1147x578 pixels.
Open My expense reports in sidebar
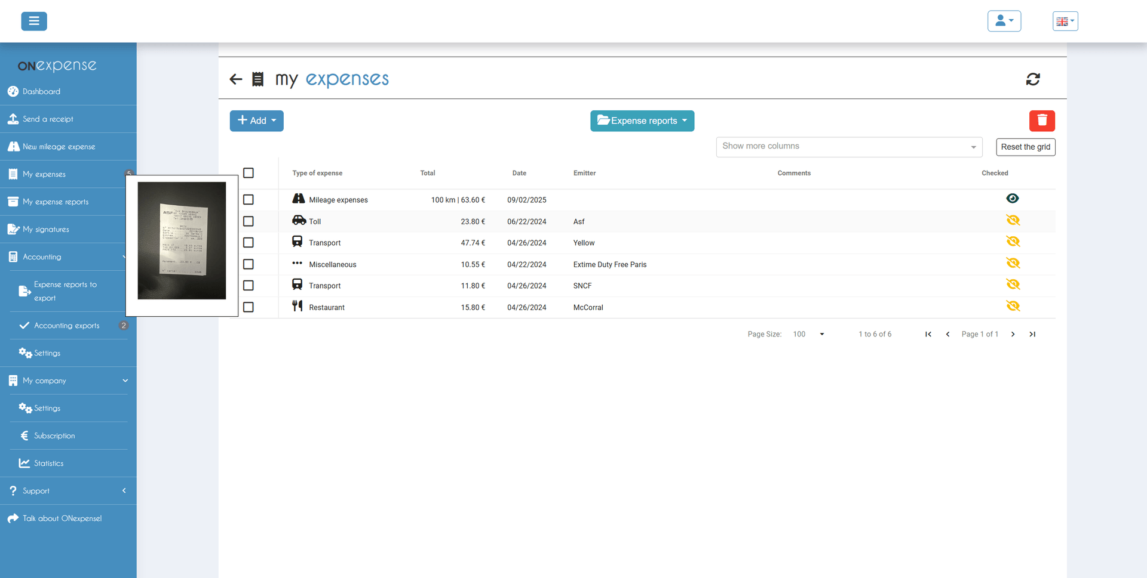56,202
